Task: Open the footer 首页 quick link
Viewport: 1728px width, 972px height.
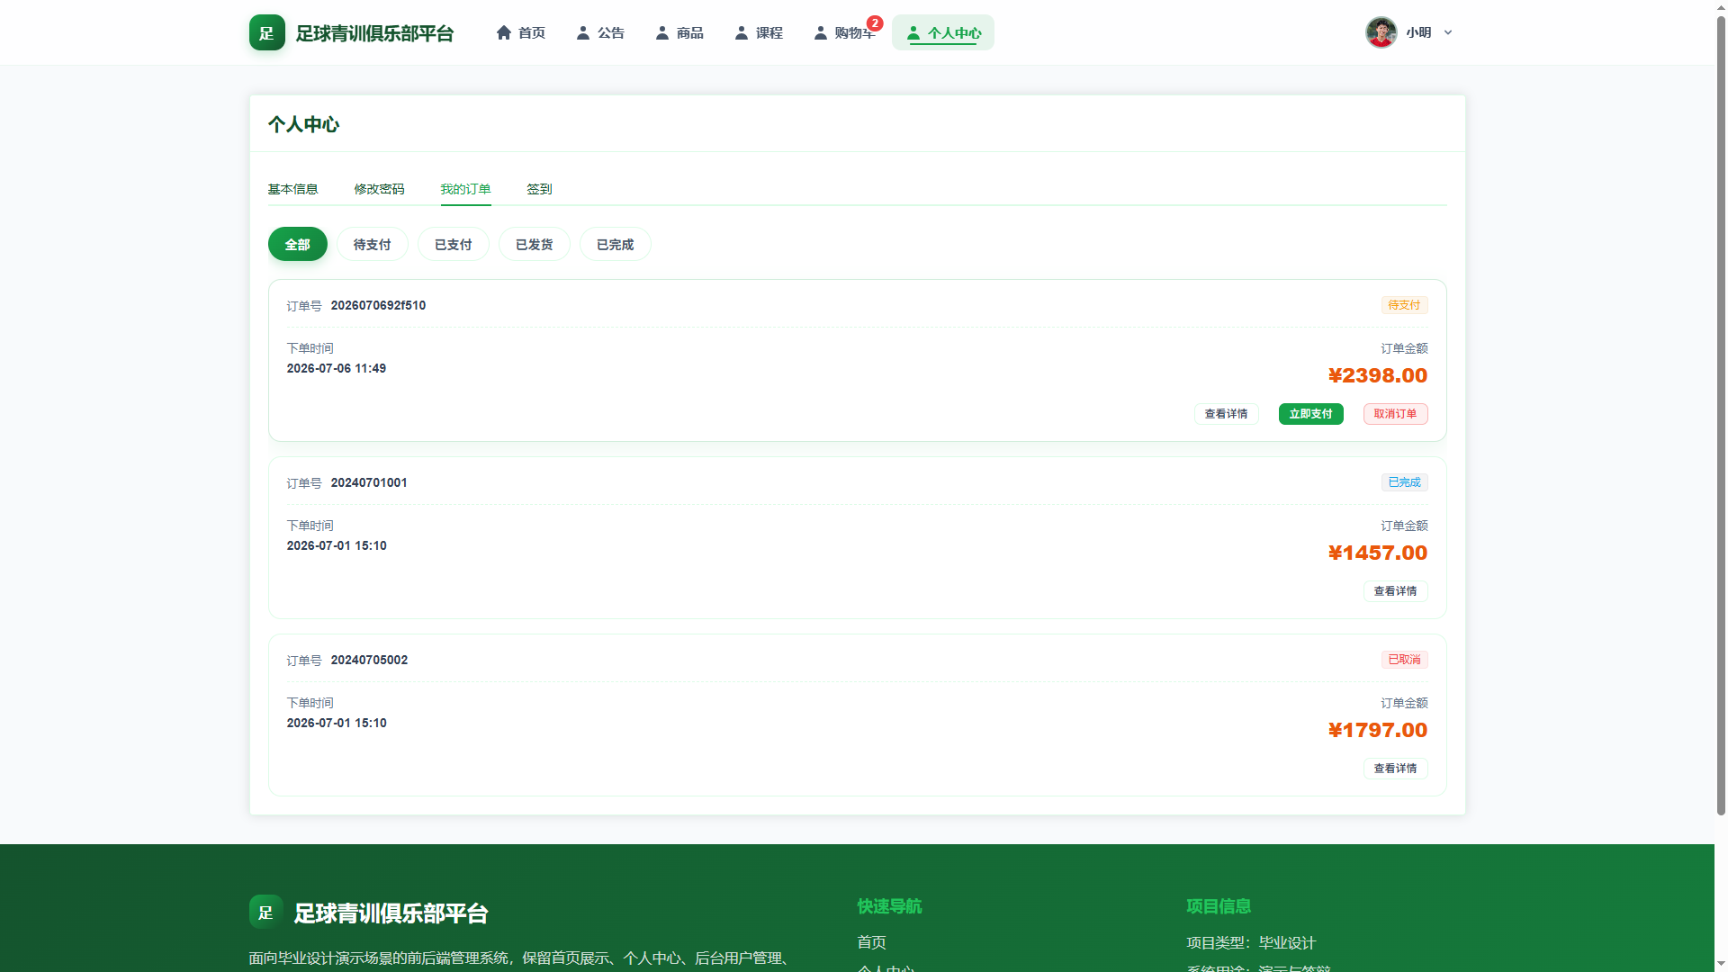Action: coord(872,942)
